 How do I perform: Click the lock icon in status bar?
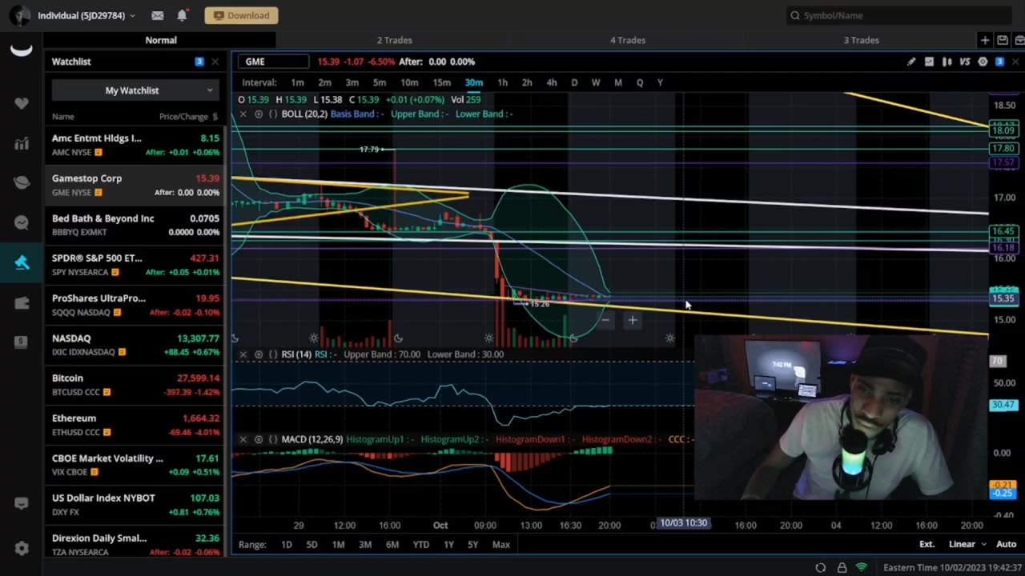coord(842,567)
